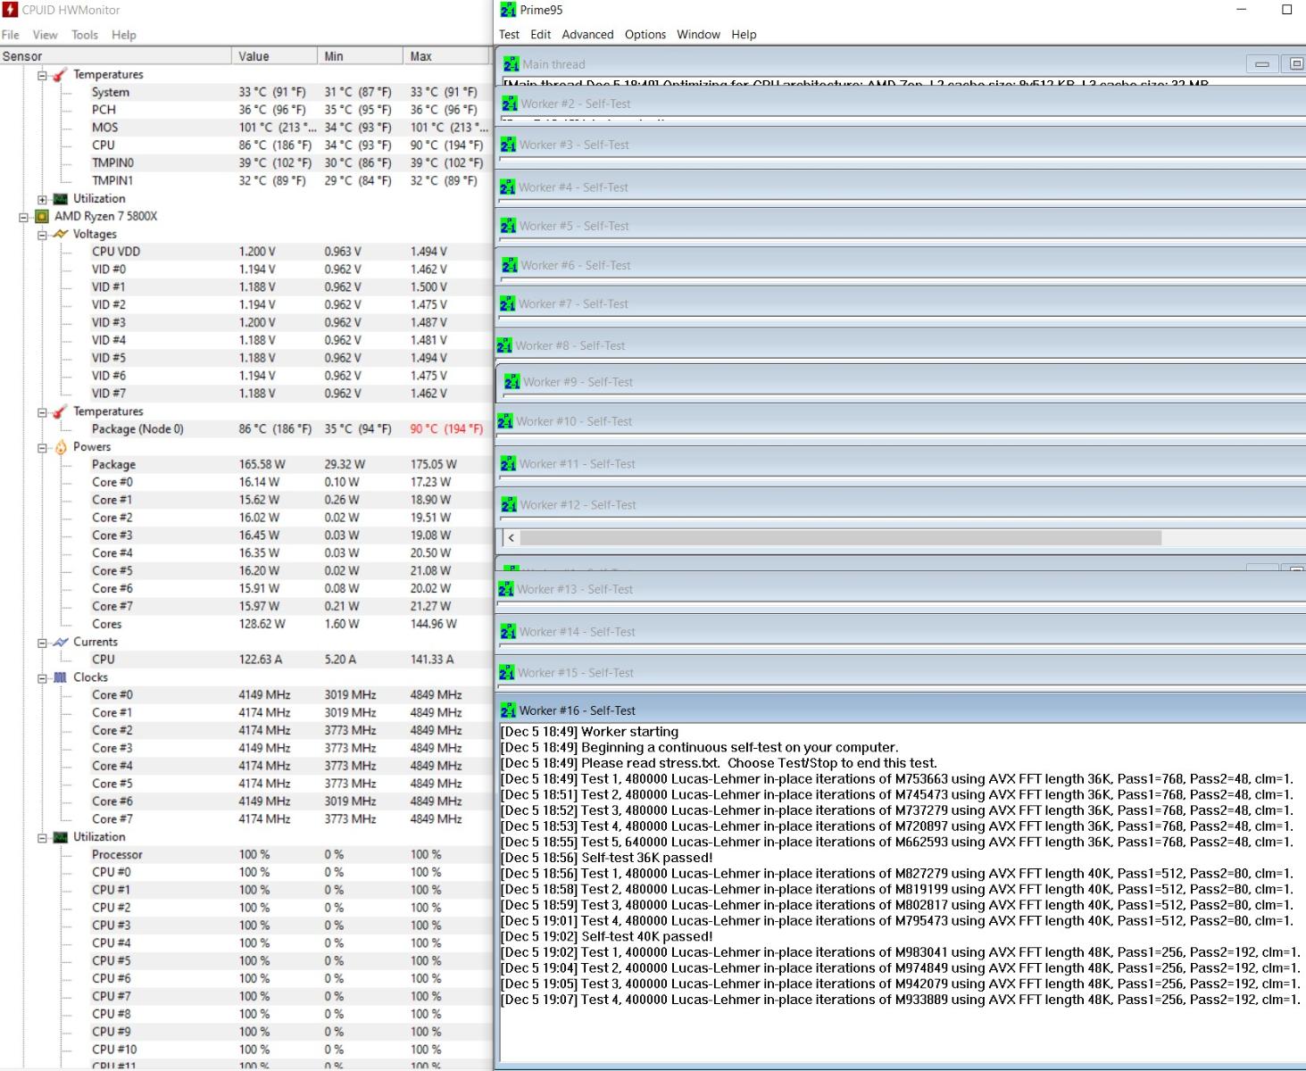Minimize the Main thread child window
This screenshot has width=1306, height=1071.
click(x=1261, y=64)
